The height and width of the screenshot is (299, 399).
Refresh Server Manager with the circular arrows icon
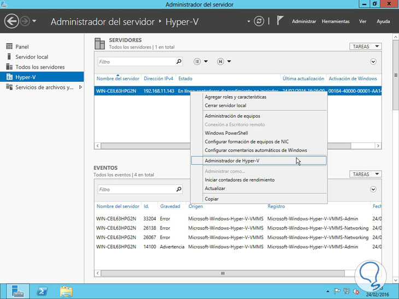[259, 21]
